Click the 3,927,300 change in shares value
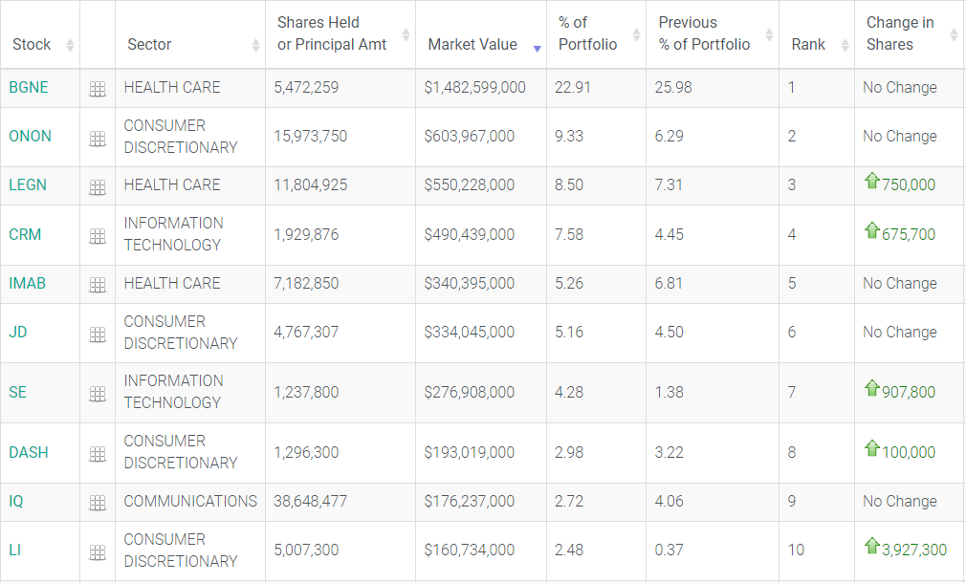Viewport: 966px width, 583px height. (914, 550)
